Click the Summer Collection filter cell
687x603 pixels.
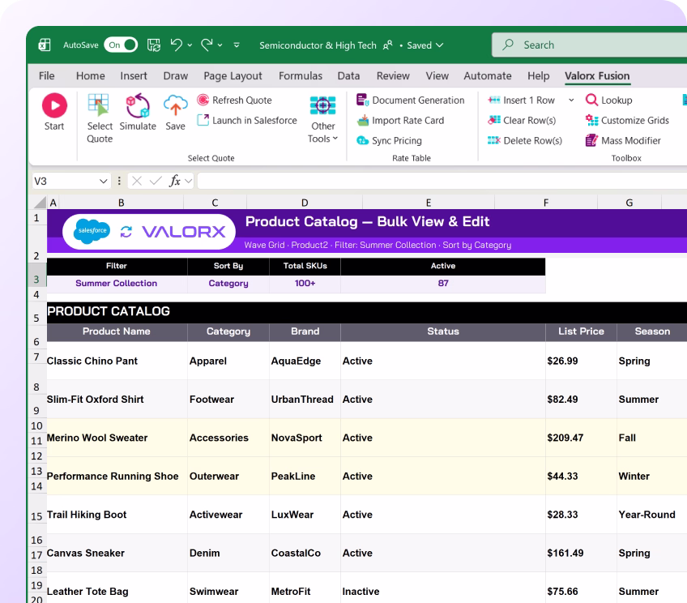[116, 283]
